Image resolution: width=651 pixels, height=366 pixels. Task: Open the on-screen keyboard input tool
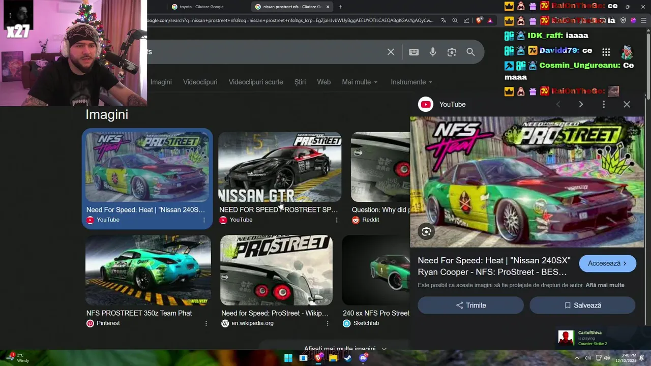pyautogui.click(x=414, y=52)
